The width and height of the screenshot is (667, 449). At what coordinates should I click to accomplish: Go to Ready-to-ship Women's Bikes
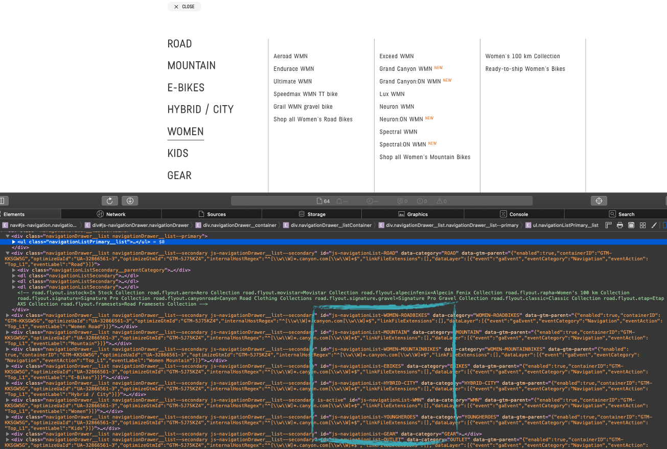(525, 69)
